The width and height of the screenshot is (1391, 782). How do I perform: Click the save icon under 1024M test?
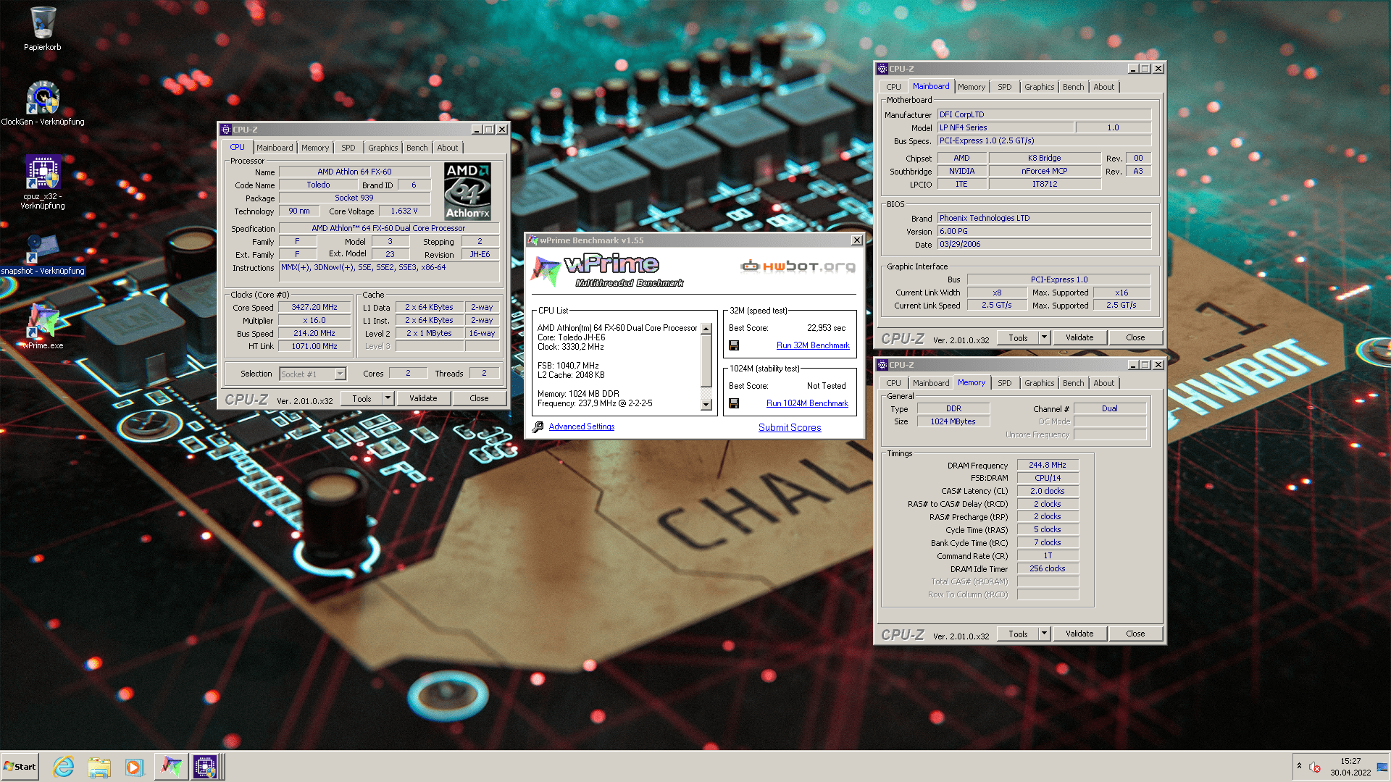coord(734,403)
